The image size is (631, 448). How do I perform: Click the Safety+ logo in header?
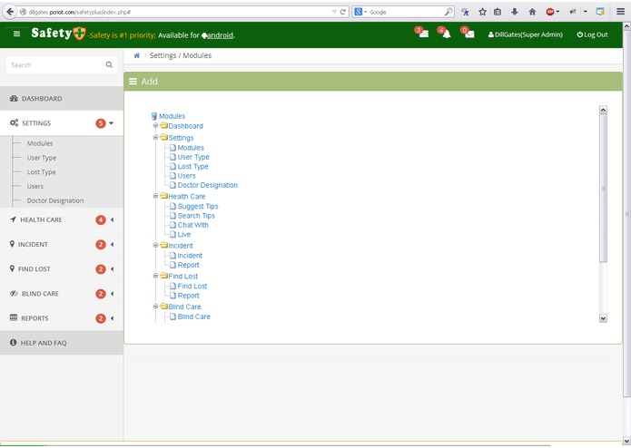(58, 33)
